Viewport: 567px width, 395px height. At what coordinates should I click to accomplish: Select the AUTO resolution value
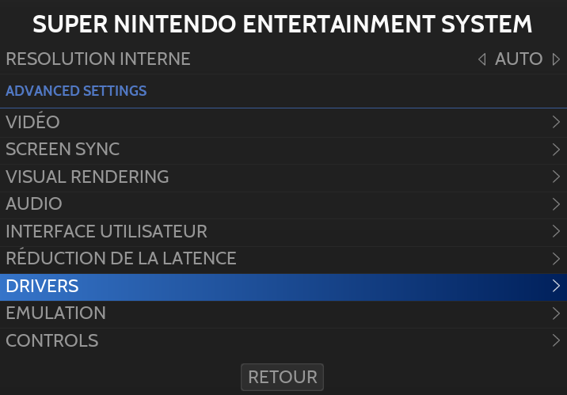[519, 59]
